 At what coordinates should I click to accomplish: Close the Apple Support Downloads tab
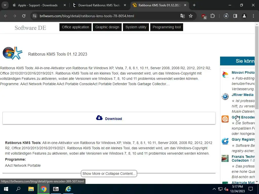coord(65,5)
